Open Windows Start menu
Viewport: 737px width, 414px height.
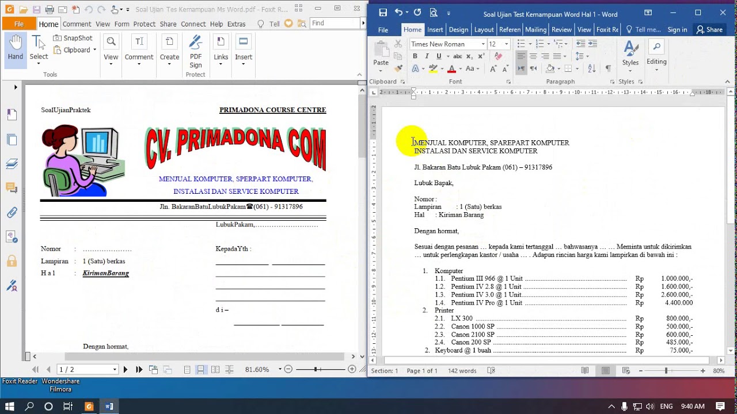coord(10,406)
